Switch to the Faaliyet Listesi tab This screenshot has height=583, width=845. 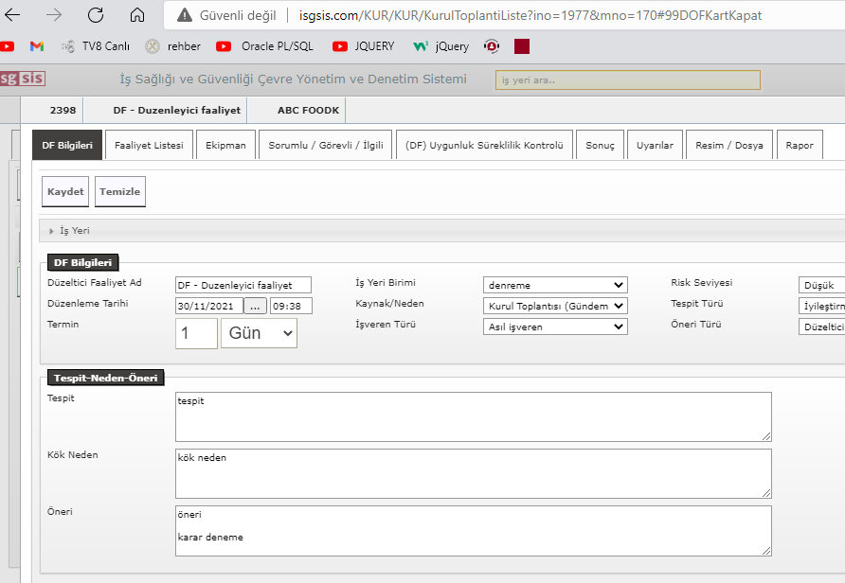(x=149, y=145)
